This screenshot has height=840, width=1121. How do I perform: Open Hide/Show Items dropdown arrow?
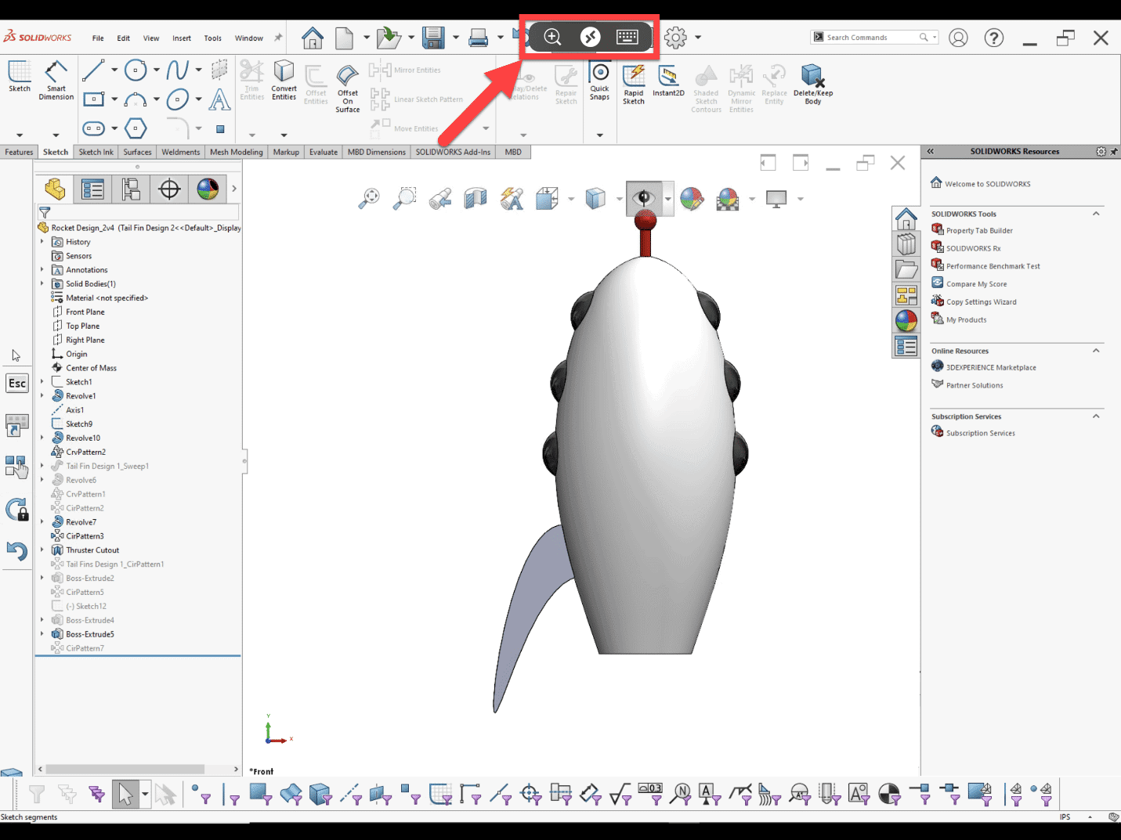[668, 199]
